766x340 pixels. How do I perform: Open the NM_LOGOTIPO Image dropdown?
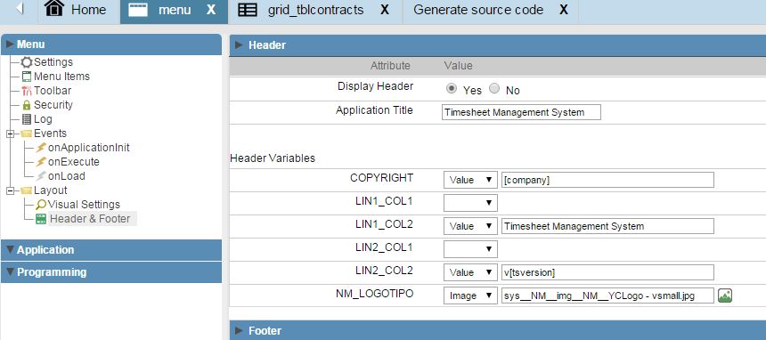(x=470, y=295)
